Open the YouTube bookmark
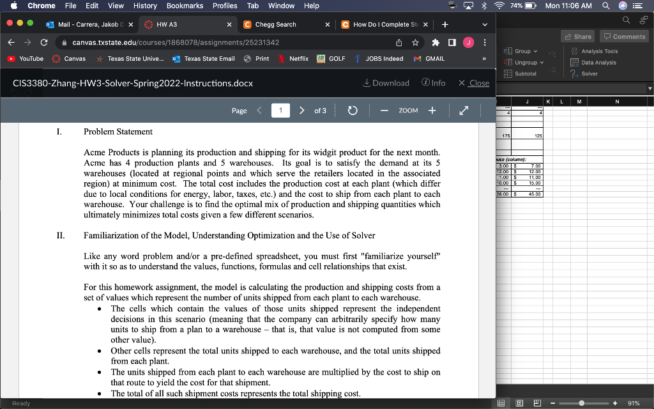 26,59
